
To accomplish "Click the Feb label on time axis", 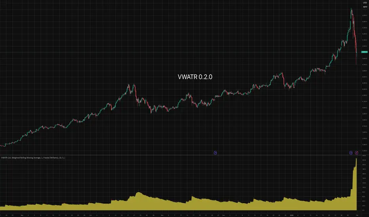I will point(357,215).
